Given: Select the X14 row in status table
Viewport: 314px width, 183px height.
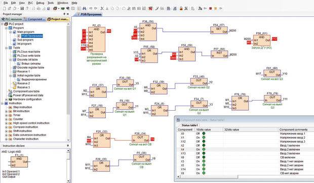Looking at the screenshot, I should 245,169.
